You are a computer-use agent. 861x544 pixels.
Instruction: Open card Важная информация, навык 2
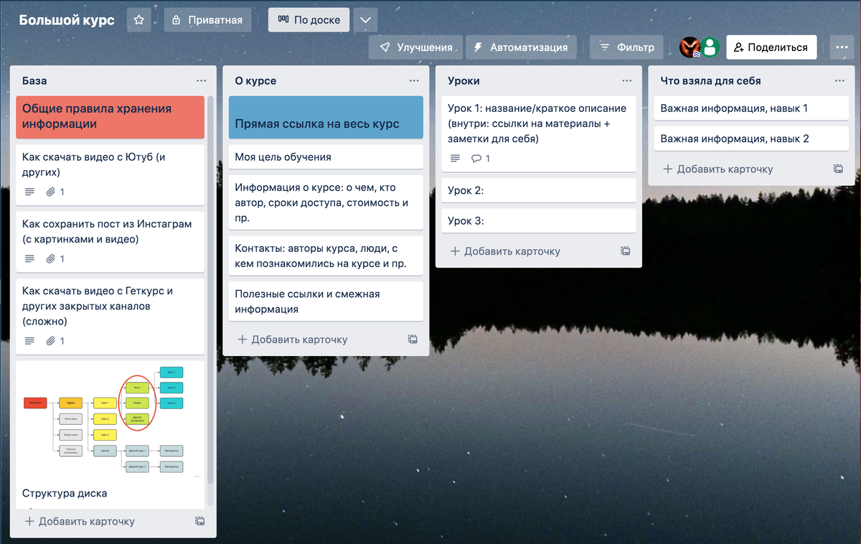click(752, 139)
